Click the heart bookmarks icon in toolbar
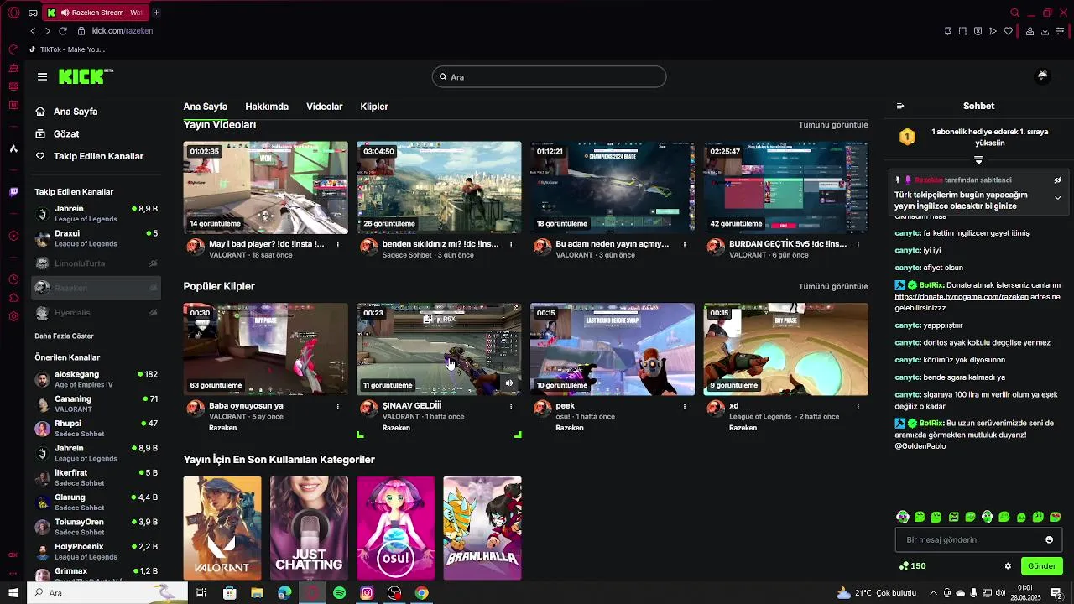This screenshot has width=1074, height=604. coord(1008,31)
